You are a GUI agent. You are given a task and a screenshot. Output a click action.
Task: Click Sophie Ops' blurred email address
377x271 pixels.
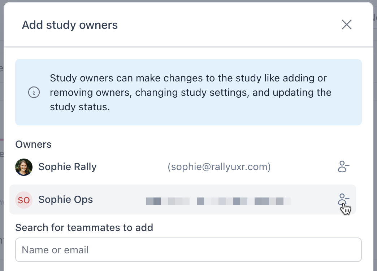pyautogui.click(x=218, y=201)
